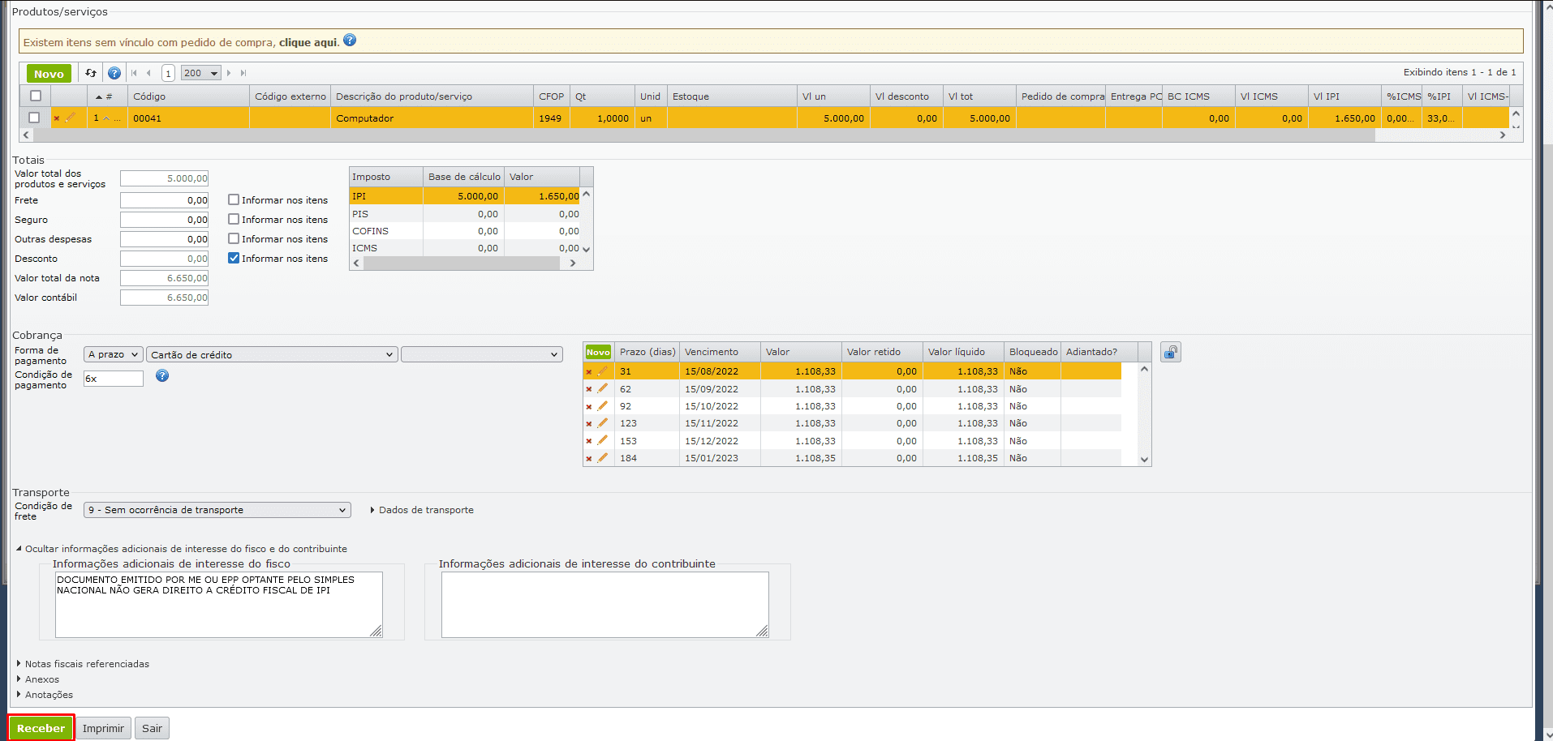The image size is (1553, 741).
Task: Tick the checkbox on the Computador row
Action: click(34, 118)
